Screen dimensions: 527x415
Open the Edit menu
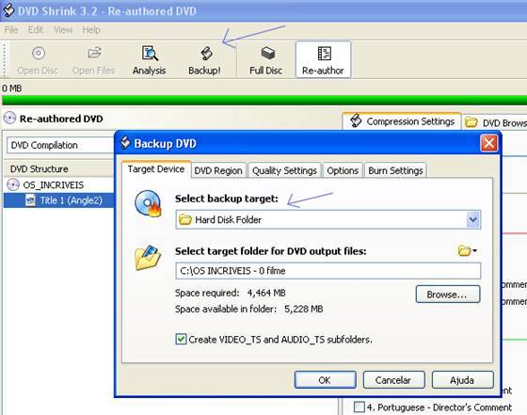(x=36, y=30)
